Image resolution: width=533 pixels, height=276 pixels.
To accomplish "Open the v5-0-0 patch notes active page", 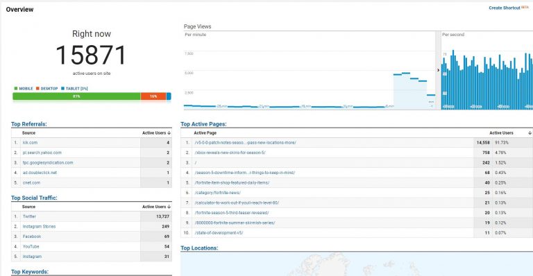I will click(245, 143).
